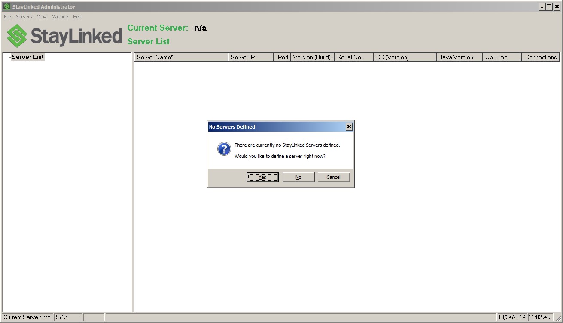Viewport: 563px width, 323px height.
Task: Sort by the Server IP column header
Action: tap(250, 57)
